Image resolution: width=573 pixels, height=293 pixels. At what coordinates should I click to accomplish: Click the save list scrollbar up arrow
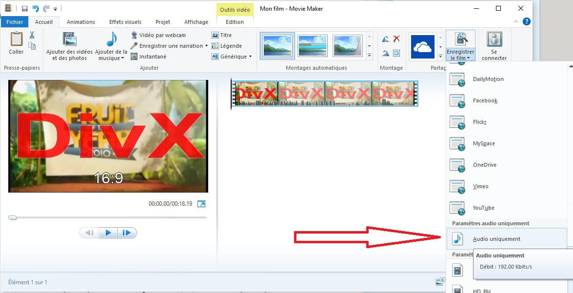coord(571,66)
